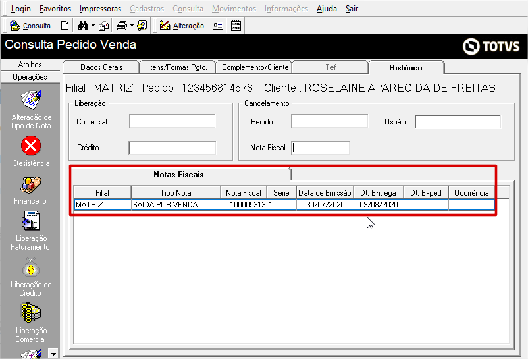
Task: Select the Notas Fiscais tab
Action: tap(178, 175)
